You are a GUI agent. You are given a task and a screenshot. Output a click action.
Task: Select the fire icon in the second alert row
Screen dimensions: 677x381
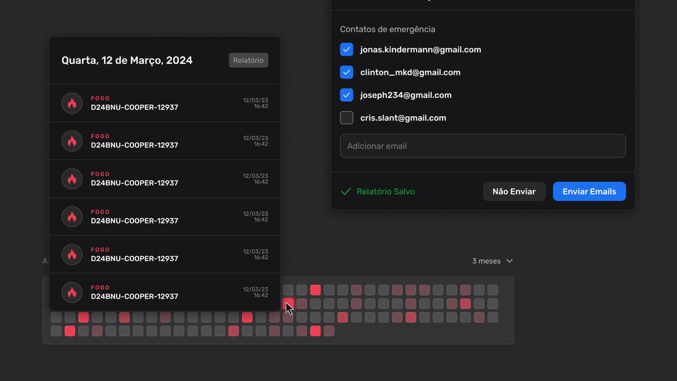[72, 141]
